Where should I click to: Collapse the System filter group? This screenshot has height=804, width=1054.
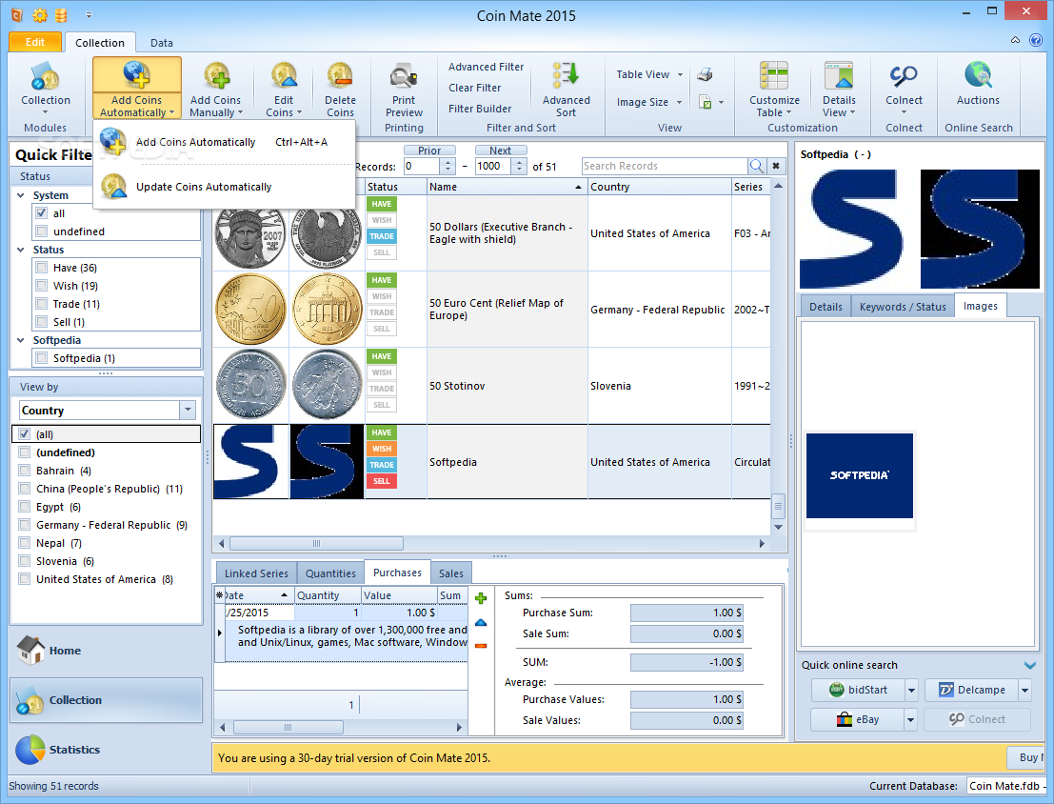(20, 195)
